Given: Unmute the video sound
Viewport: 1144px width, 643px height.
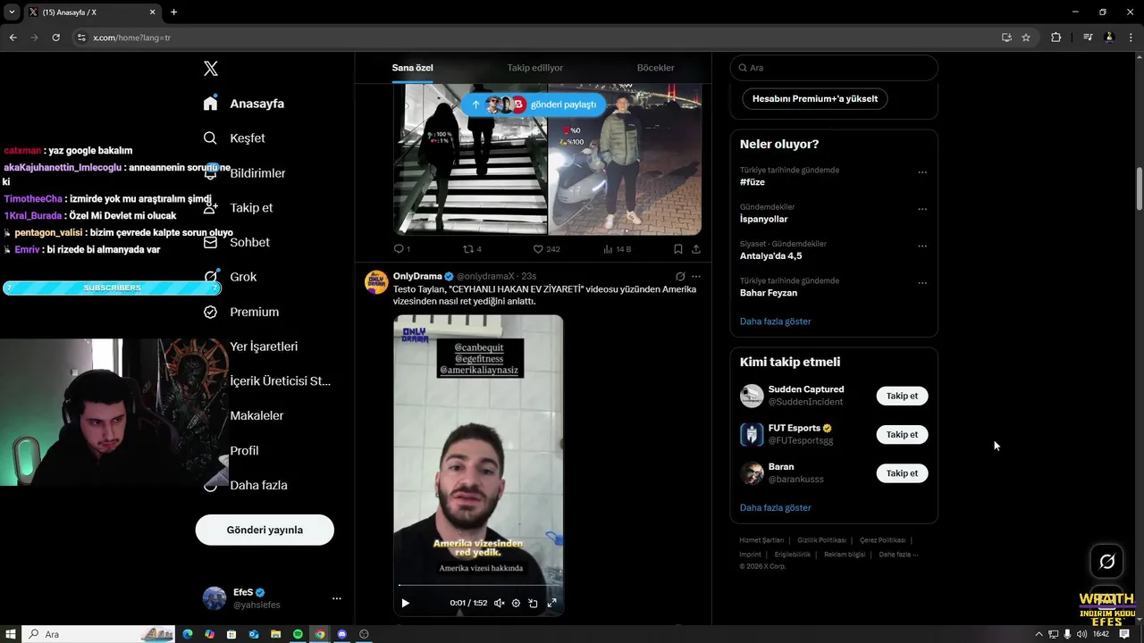Looking at the screenshot, I should 499,603.
